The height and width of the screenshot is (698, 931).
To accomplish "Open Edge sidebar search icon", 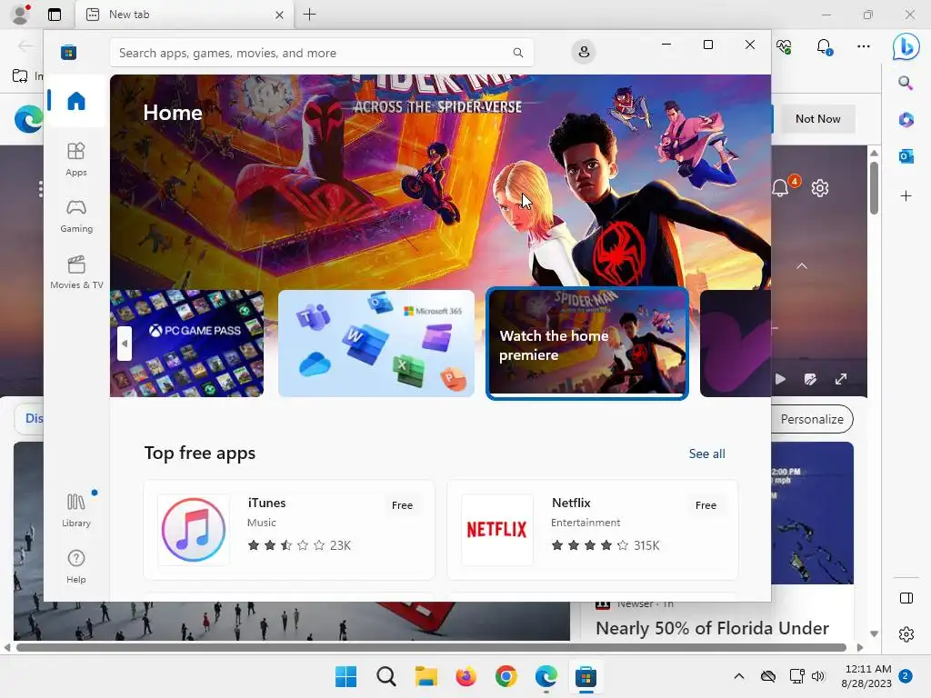I will click(x=906, y=83).
